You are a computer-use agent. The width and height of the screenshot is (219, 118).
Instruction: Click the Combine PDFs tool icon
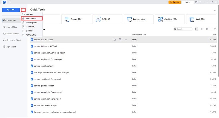[160, 19]
